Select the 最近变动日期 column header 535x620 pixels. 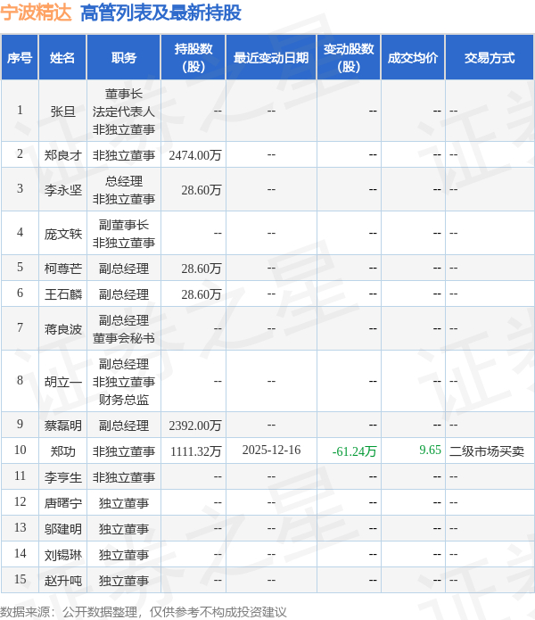pos(271,58)
